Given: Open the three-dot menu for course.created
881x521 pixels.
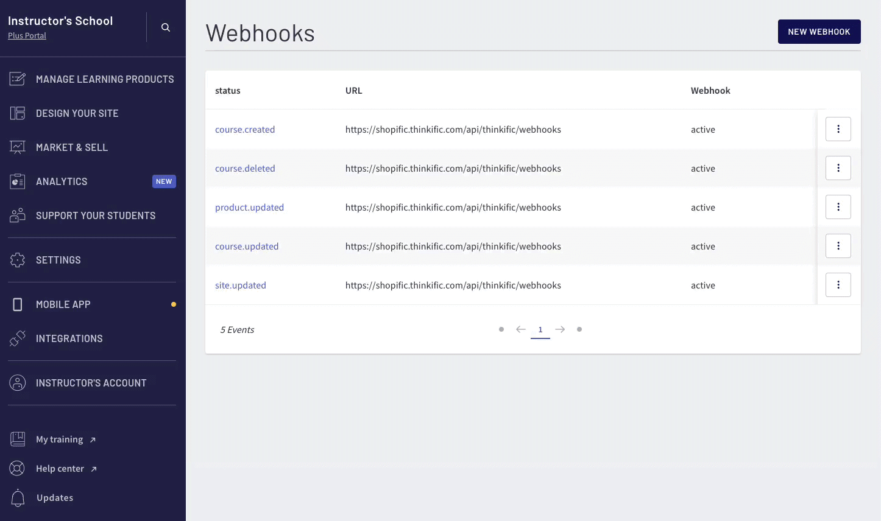Looking at the screenshot, I should 838,129.
